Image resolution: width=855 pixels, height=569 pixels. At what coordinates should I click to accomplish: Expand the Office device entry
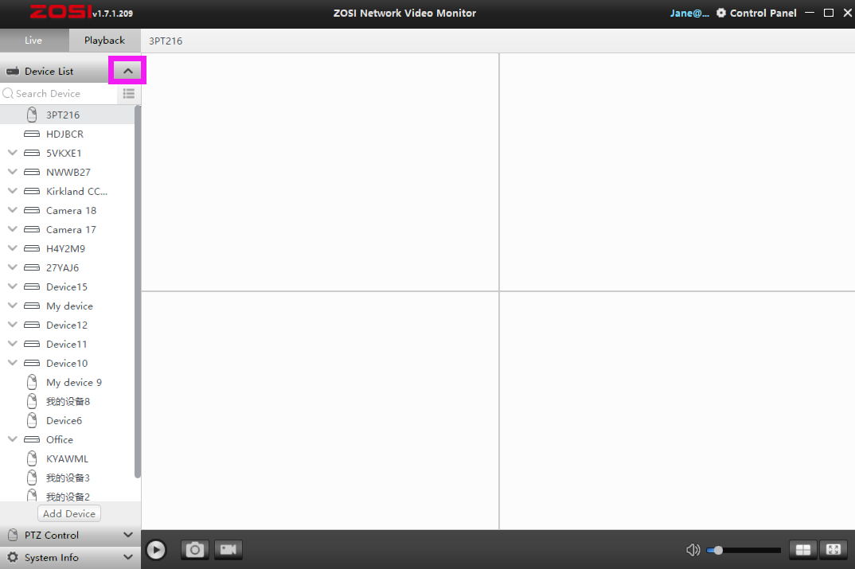13,438
